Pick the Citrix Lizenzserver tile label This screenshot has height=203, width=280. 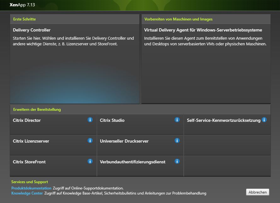click(31, 141)
